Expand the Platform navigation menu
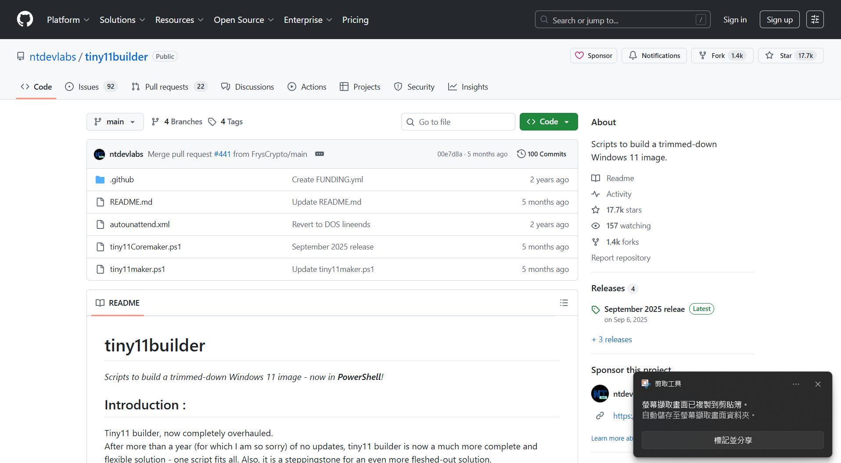This screenshot has width=841, height=463. [x=68, y=20]
